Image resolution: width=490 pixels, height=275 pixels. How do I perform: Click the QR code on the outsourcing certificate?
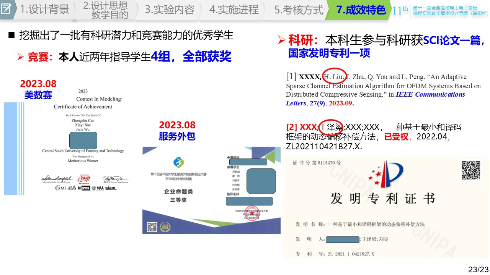pos(153,226)
